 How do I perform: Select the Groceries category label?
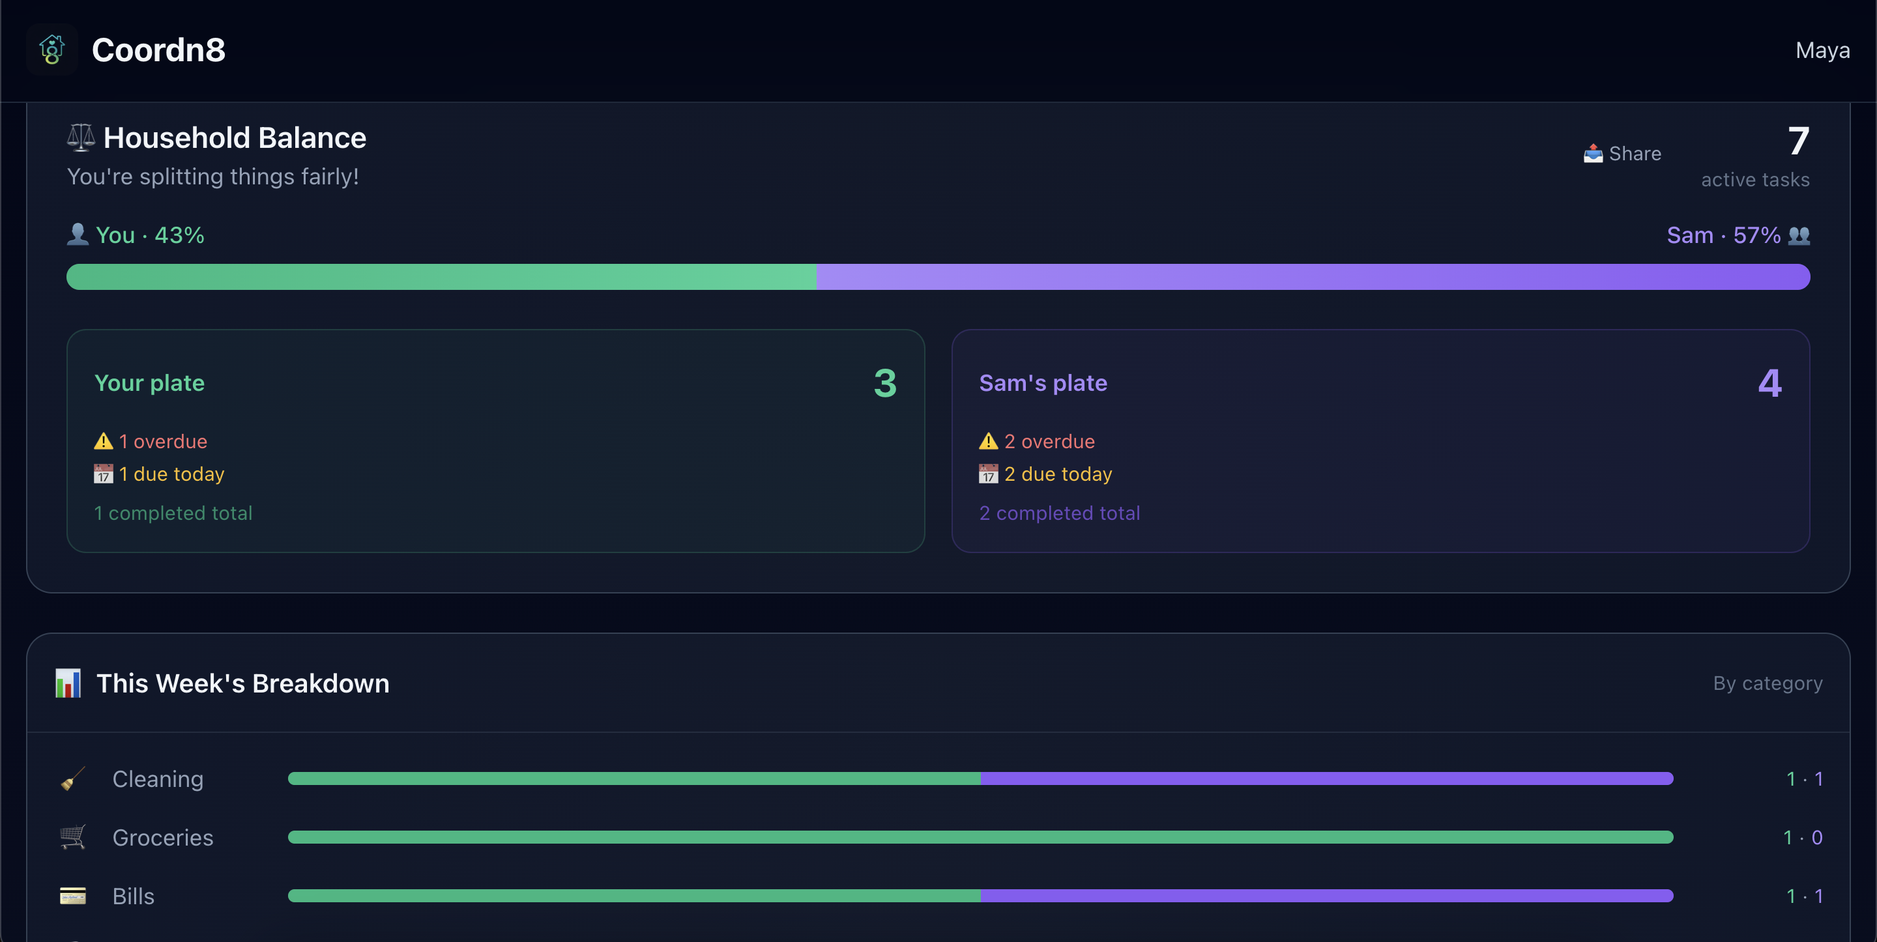click(163, 837)
